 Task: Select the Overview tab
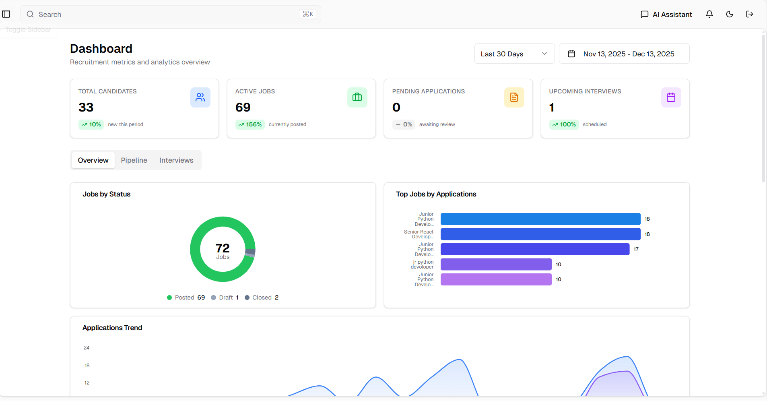point(93,160)
